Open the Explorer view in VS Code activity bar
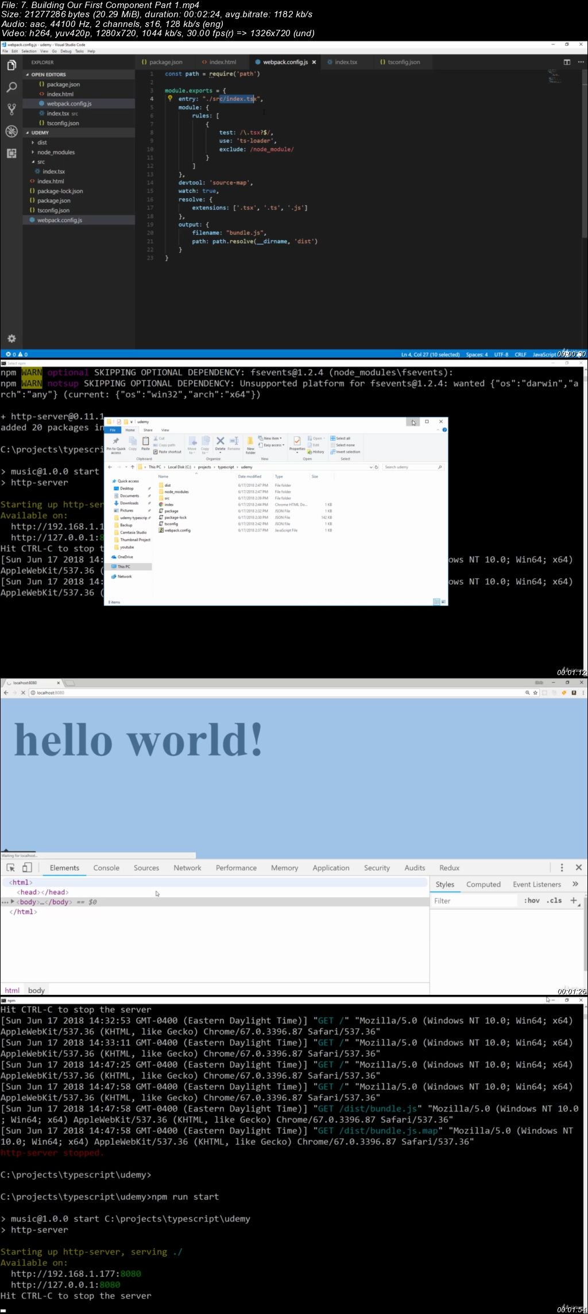 pyautogui.click(x=11, y=65)
